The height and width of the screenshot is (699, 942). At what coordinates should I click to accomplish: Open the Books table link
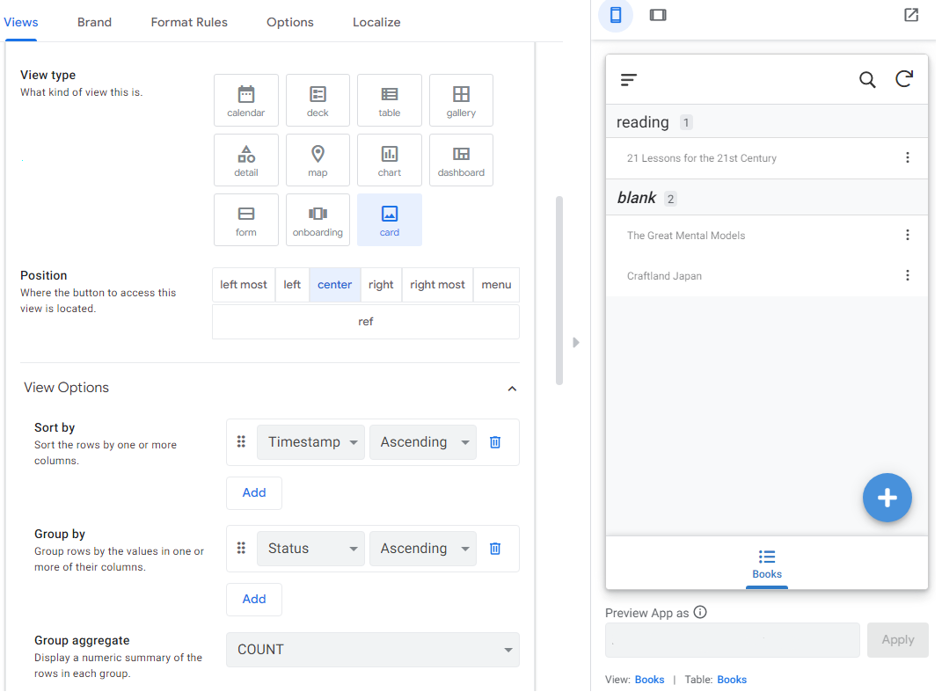click(732, 680)
